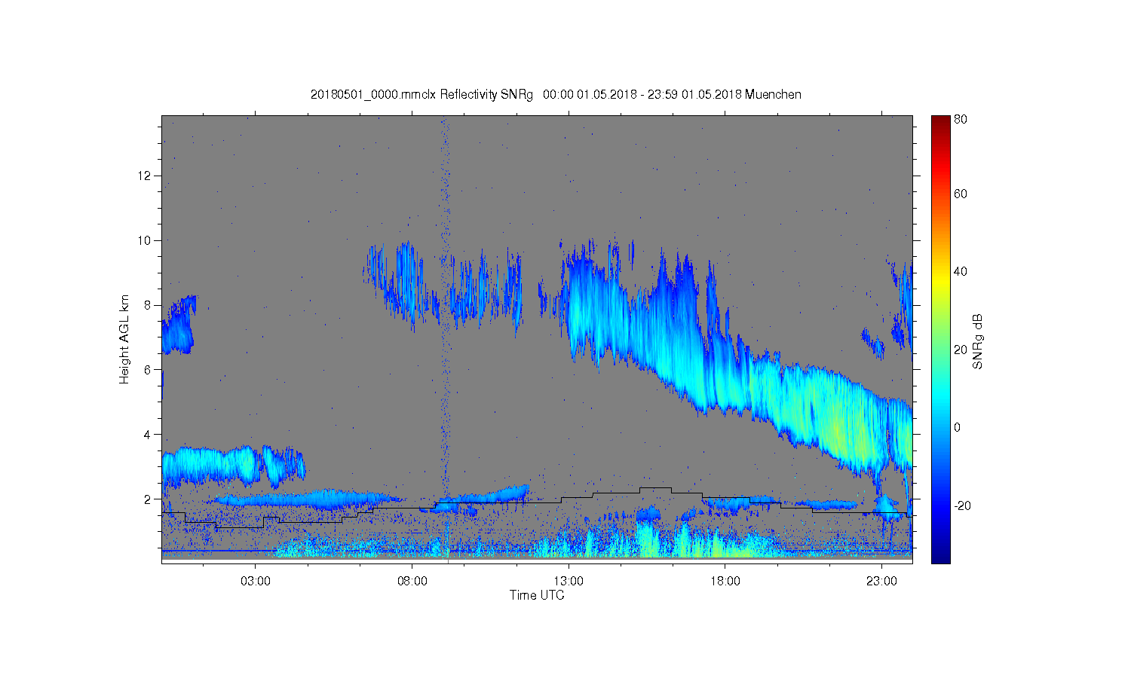Click the 18:00 time tick label
This screenshot has height=678, width=1131.
pos(725,582)
